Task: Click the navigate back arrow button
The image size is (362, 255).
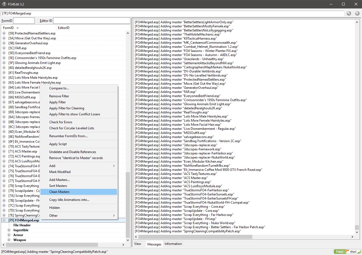Action: [x=349, y=13]
